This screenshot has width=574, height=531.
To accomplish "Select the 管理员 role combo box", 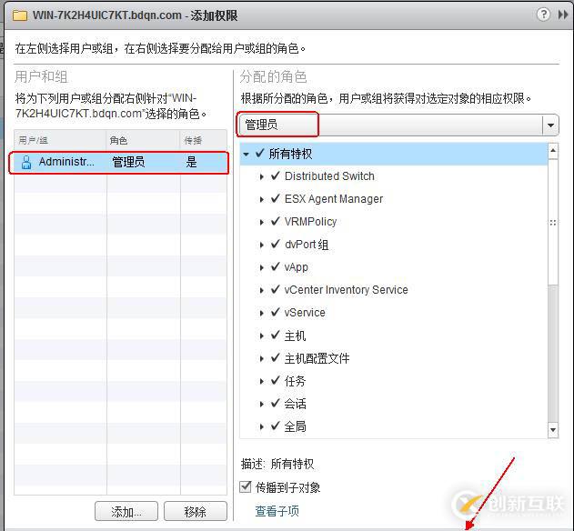I will point(398,125).
